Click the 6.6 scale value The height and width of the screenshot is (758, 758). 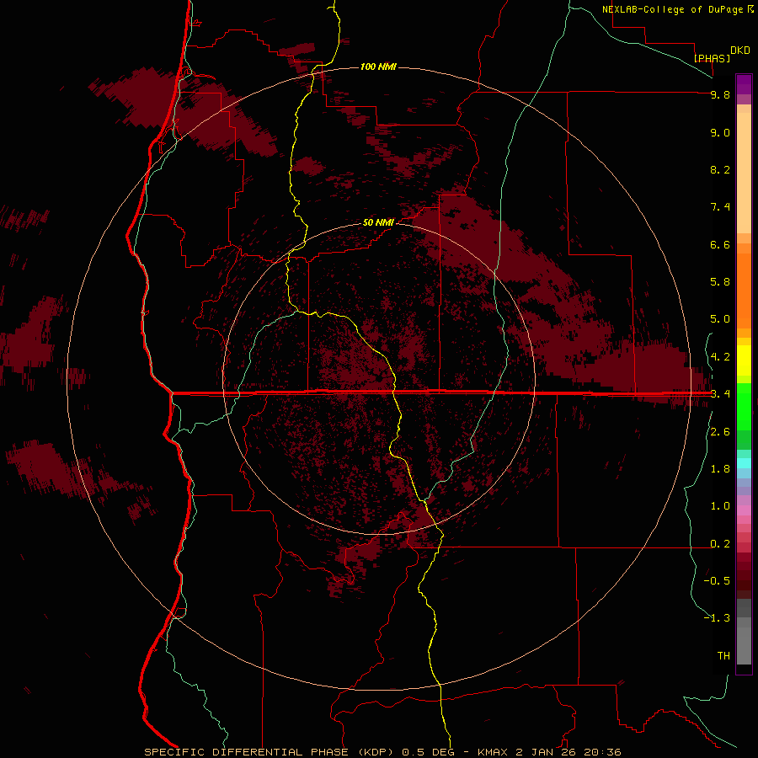(x=720, y=244)
